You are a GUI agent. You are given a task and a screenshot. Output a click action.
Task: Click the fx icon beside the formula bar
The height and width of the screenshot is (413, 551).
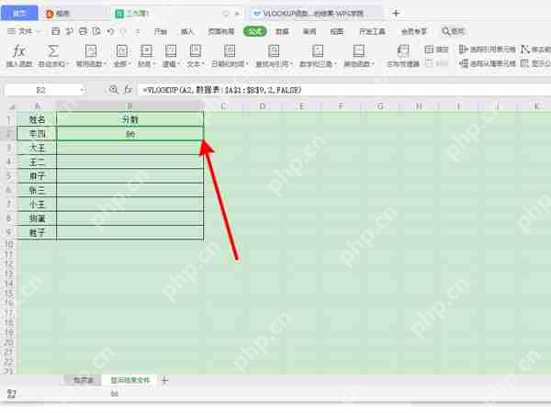128,90
